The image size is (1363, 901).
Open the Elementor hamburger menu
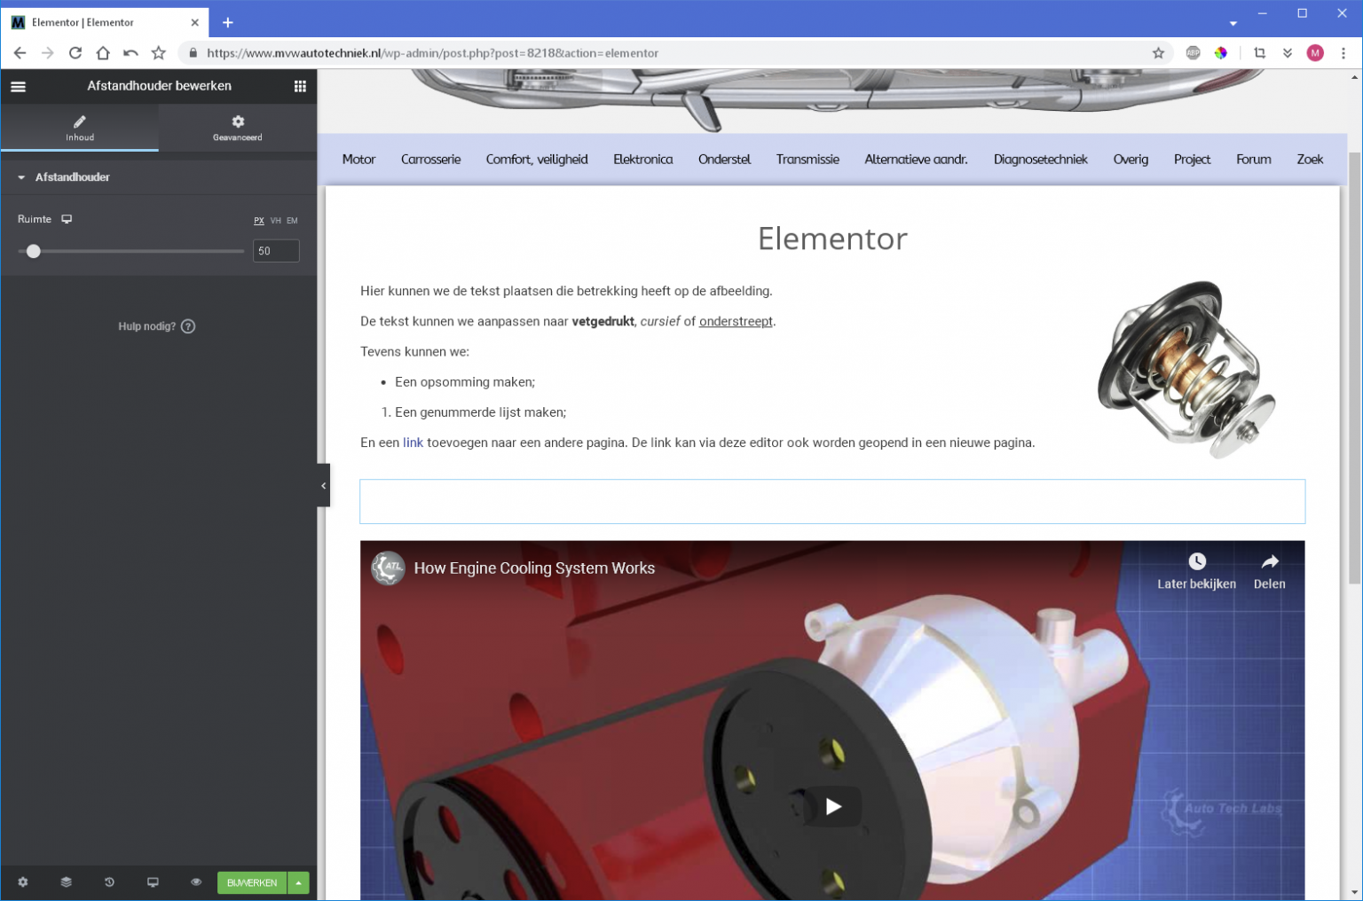pos(18,86)
